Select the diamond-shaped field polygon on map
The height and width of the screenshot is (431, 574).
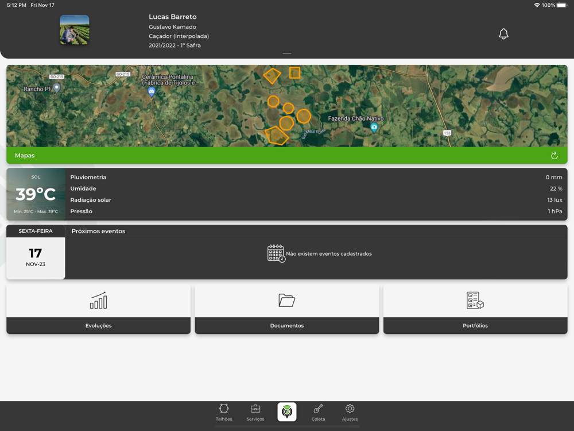point(272,76)
